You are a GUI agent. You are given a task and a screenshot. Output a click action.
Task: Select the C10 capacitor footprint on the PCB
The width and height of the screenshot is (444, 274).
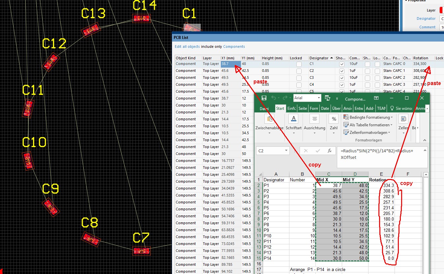point(28,161)
